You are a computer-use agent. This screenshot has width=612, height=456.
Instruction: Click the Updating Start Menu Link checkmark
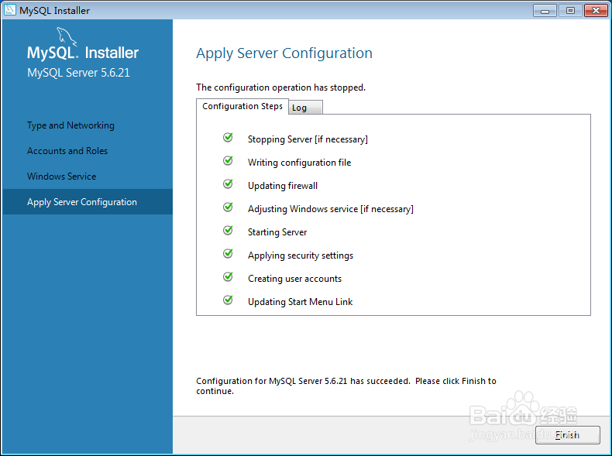click(228, 300)
